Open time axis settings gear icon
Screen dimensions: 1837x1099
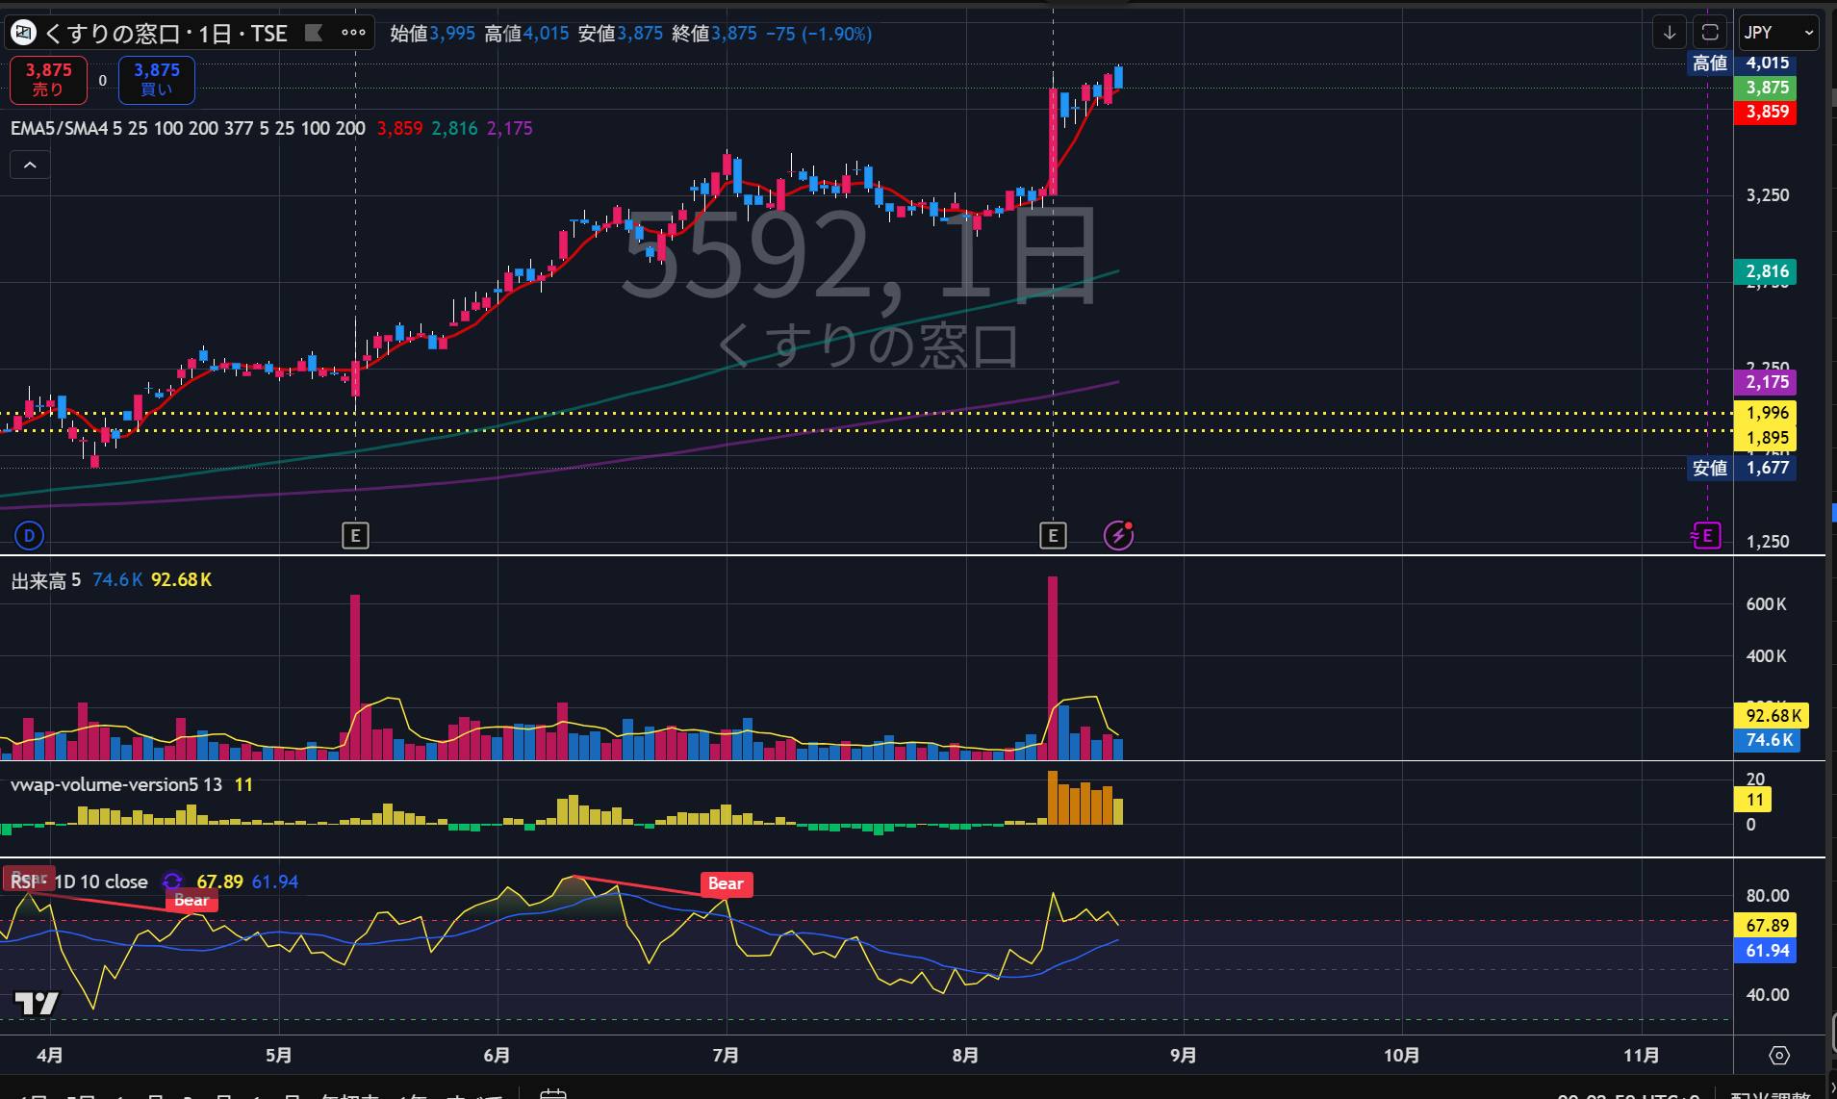click(1779, 1056)
